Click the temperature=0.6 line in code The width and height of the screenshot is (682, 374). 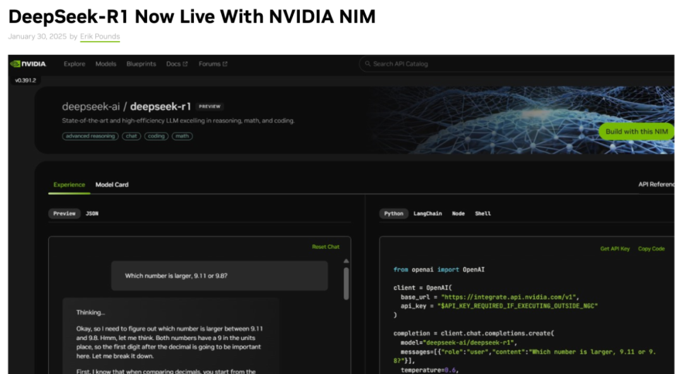430,370
